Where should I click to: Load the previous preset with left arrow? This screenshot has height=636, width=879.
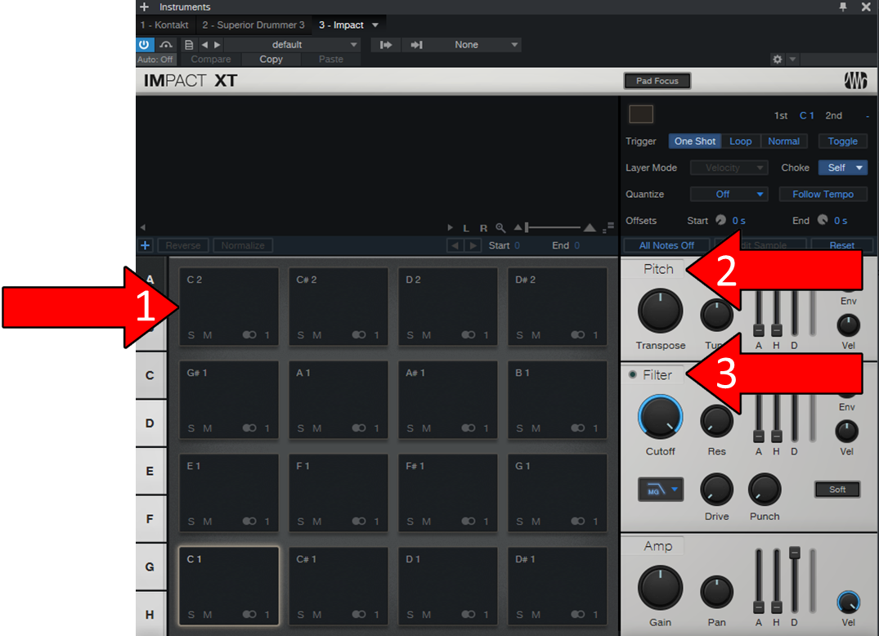tap(204, 44)
